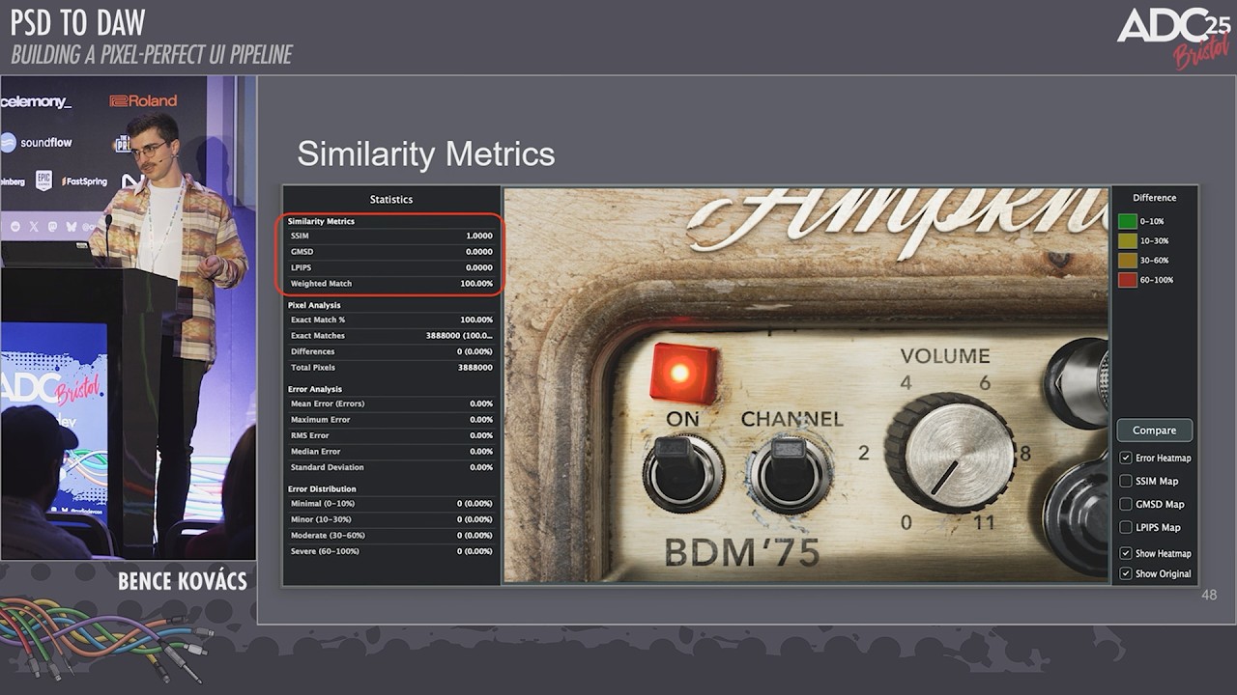The width and height of the screenshot is (1237, 695).
Task: Click the Statistics panel header
Action: [391, 200]
